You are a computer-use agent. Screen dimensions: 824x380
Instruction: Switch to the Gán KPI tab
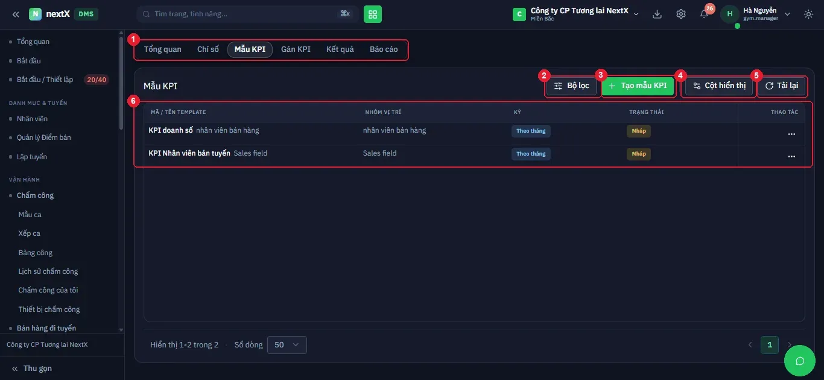[296, 49]
